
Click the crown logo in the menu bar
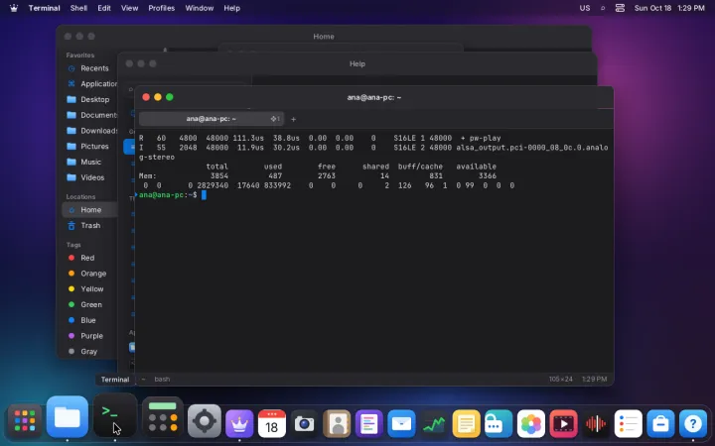pos(14,8)
